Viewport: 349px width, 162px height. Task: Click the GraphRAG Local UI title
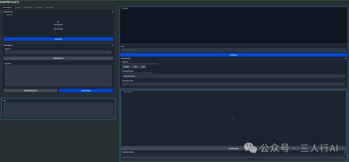(10, 2)
